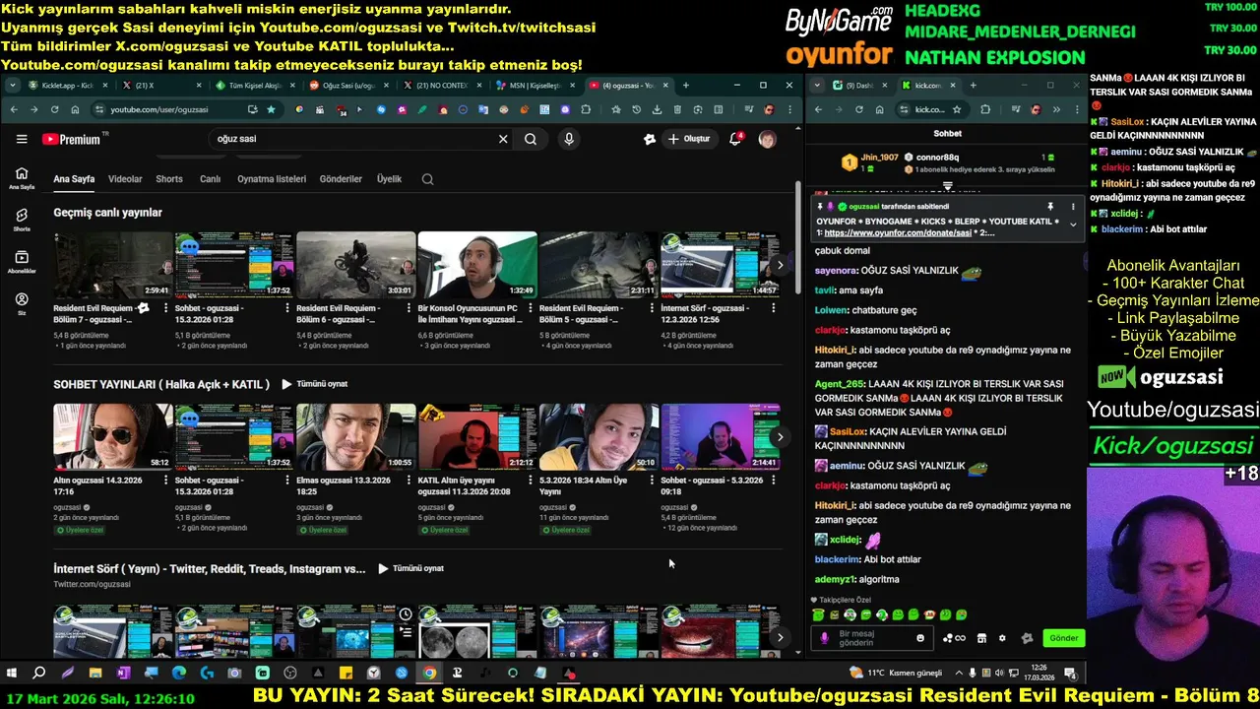
Task: Open options for Resident Evil Requiem Bölüm 7
Action: [x=166, y=308]
